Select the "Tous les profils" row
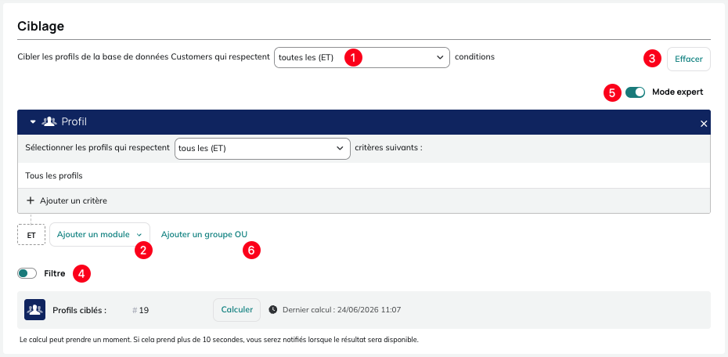The height and width of the screenshot is (357, 728). [364, 175]
